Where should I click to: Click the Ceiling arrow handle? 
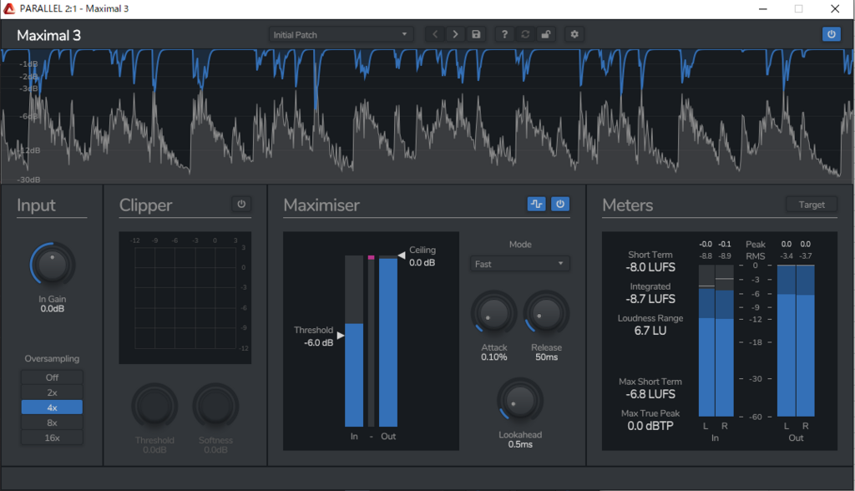(402, 255)
